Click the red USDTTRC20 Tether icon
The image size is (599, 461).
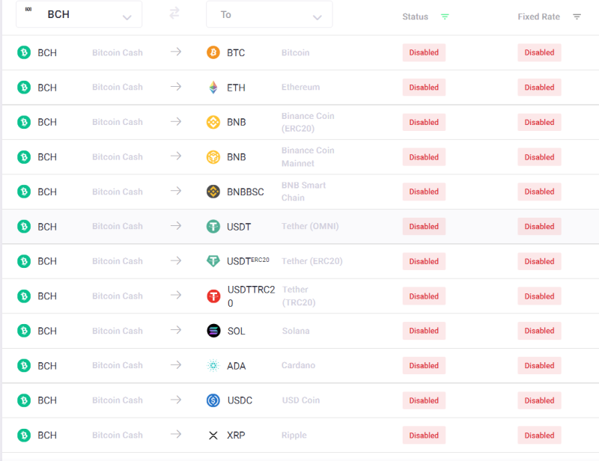point(213,296)
